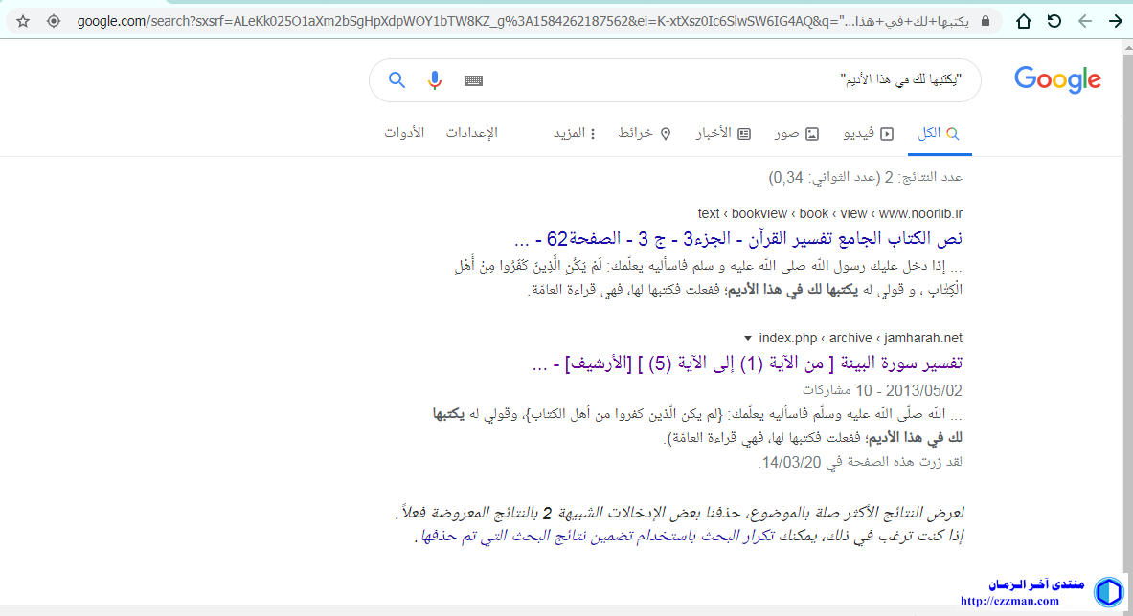The image size is (1133, 616).
Task: Reload the page with the refresh icon
Action: coord(1054,21)
